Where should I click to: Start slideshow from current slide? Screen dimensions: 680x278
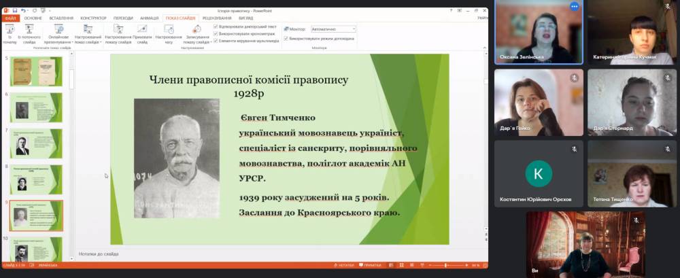click(29, 33)
